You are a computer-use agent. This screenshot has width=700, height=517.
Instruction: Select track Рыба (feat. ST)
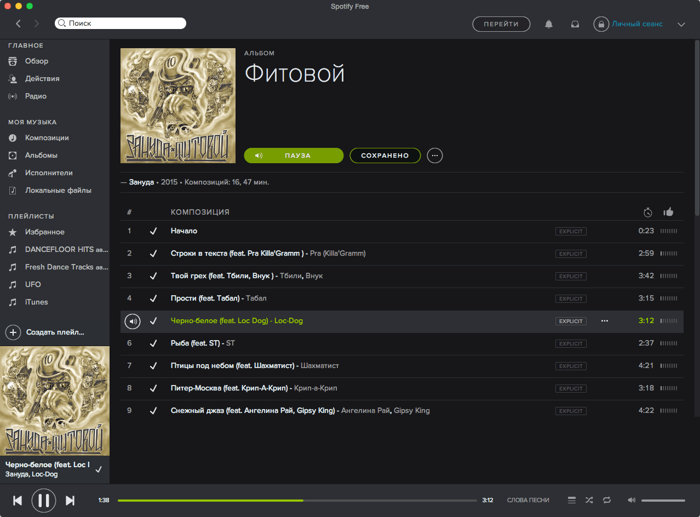[x=402, y=343]
